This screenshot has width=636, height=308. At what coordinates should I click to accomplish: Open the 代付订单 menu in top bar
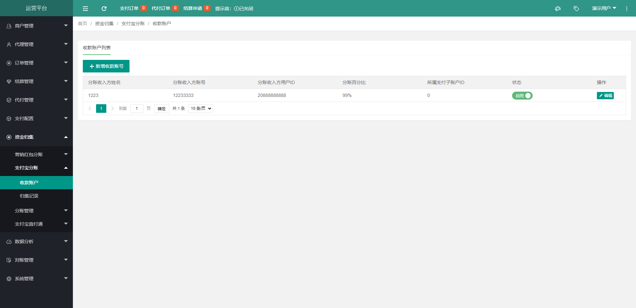click(x=162, y=8)
